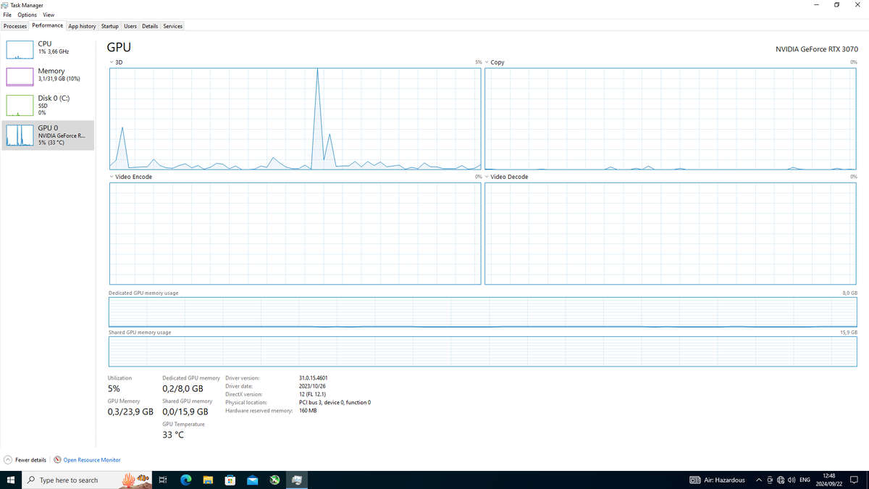Screen dimensions: 869x489
Task: Open the Video Decode graph dropdown
Action: pos(486,176)
